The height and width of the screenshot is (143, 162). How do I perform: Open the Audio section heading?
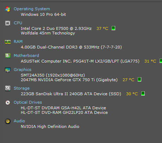(19, 121)
